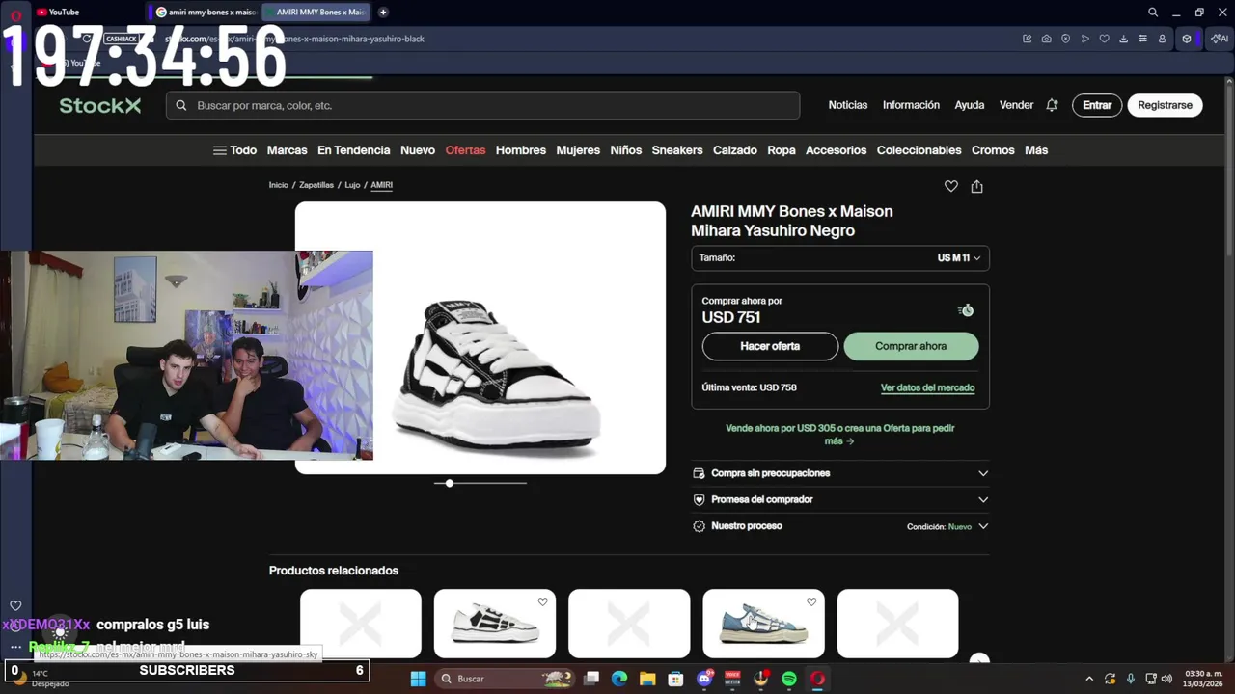Expand Compra sin preocupaciones section
Viewport: 1235px width, 694px height.
pos(840,473)
